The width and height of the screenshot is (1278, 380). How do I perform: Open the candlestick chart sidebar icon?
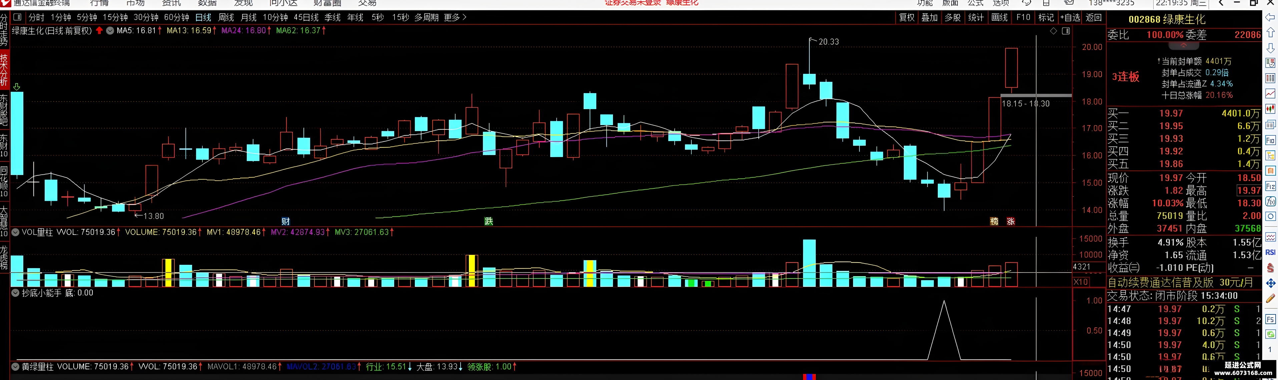pyautogui.click(x=1270, y=109)
